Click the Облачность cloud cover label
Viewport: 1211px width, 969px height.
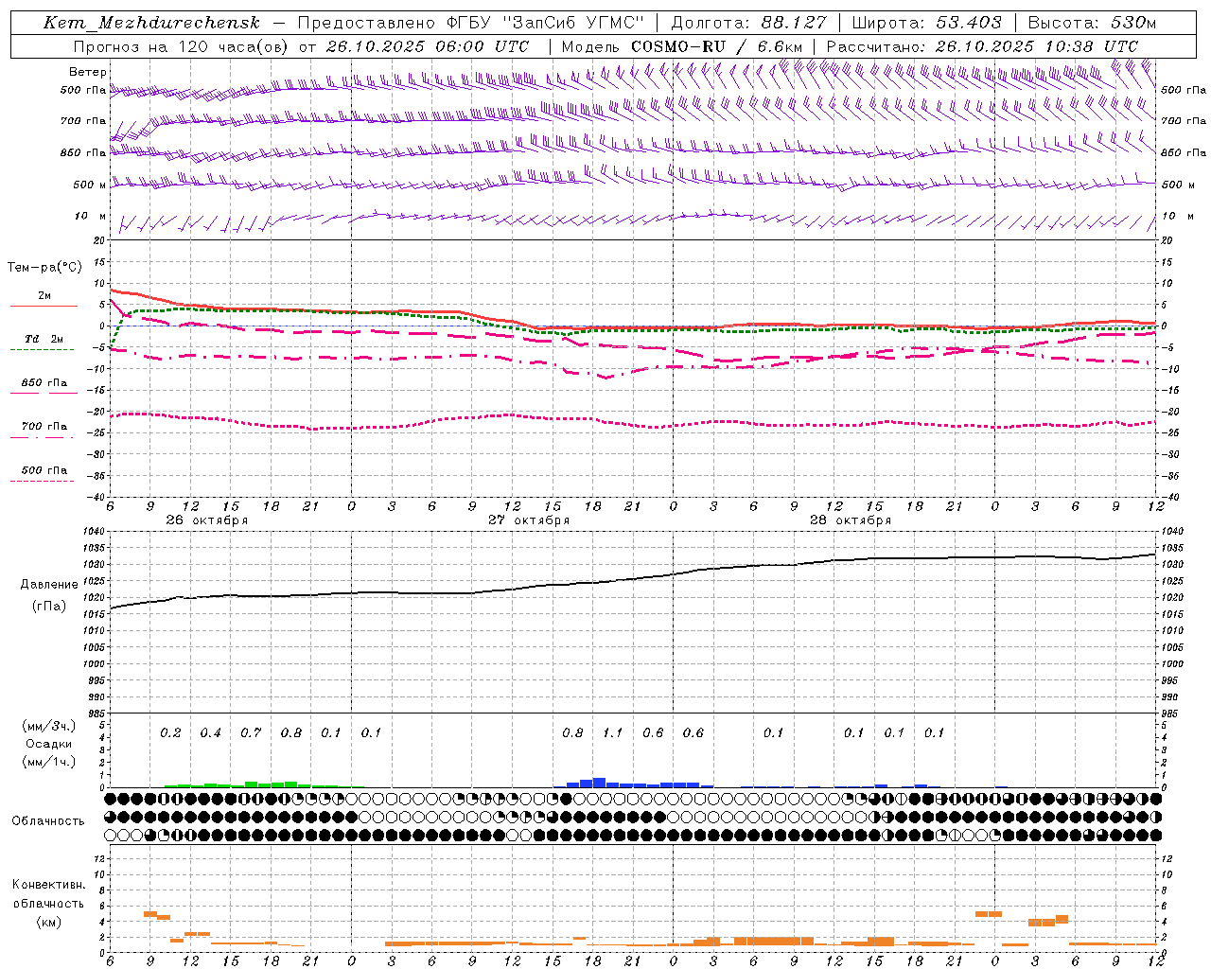point(48,820)
